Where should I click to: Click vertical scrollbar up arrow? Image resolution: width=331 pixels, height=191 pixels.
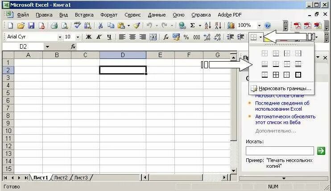(x=233, y=58)
